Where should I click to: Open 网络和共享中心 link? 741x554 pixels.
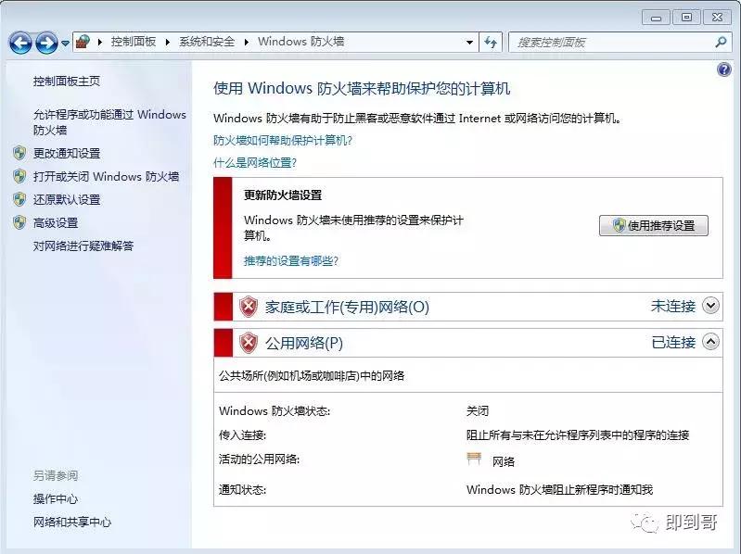[71, 522]
